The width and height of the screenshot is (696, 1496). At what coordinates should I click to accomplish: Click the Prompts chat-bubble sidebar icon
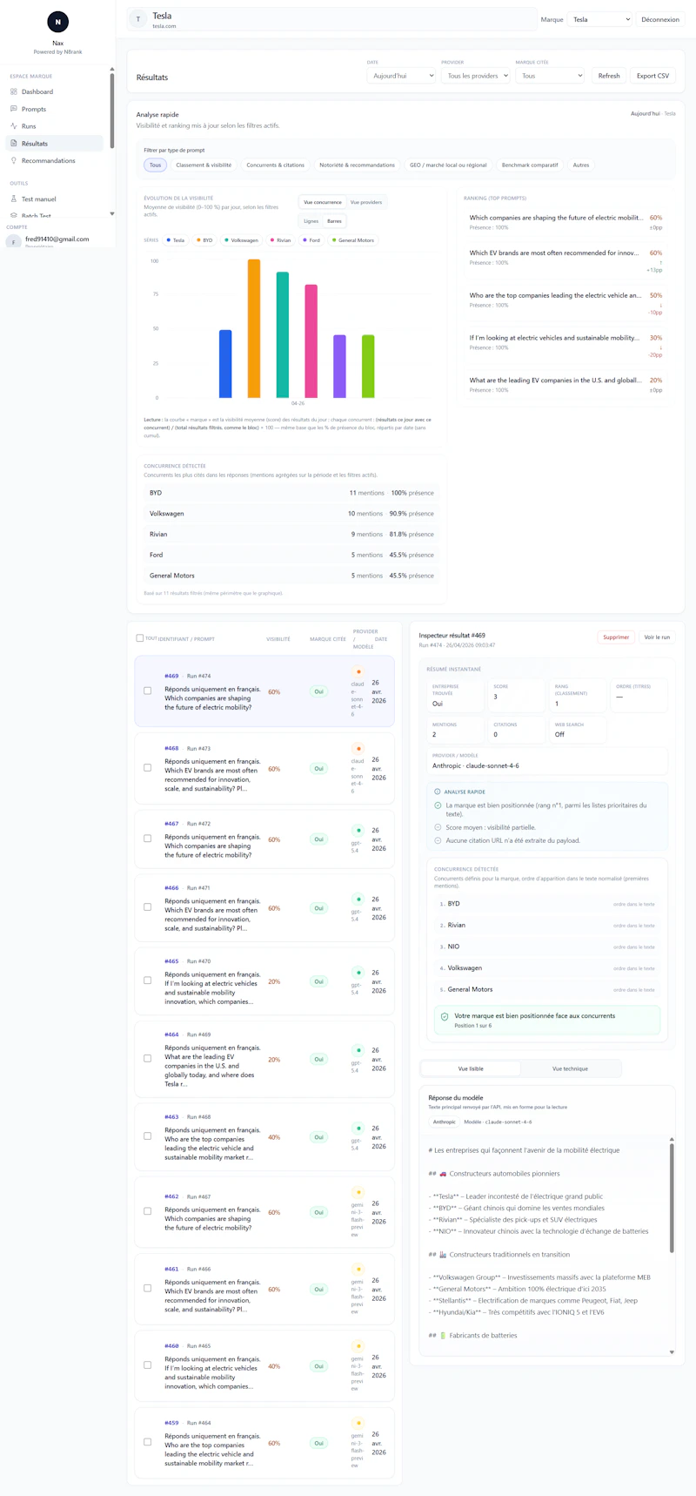(x=14, y=109)
